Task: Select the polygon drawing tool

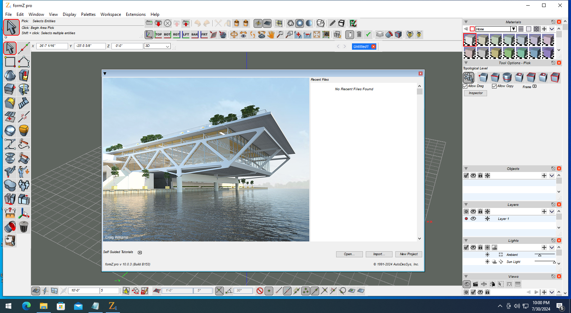Action: point(24,62)
